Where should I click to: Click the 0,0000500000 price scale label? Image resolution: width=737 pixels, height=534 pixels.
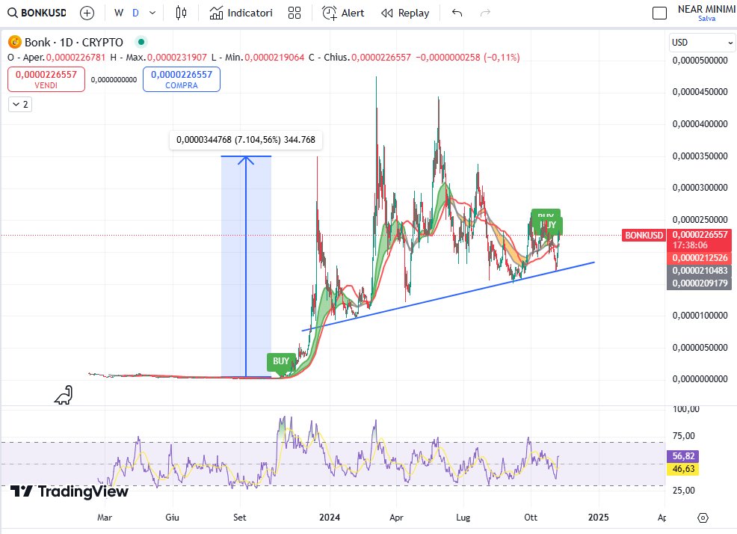(x=700, y=61)
